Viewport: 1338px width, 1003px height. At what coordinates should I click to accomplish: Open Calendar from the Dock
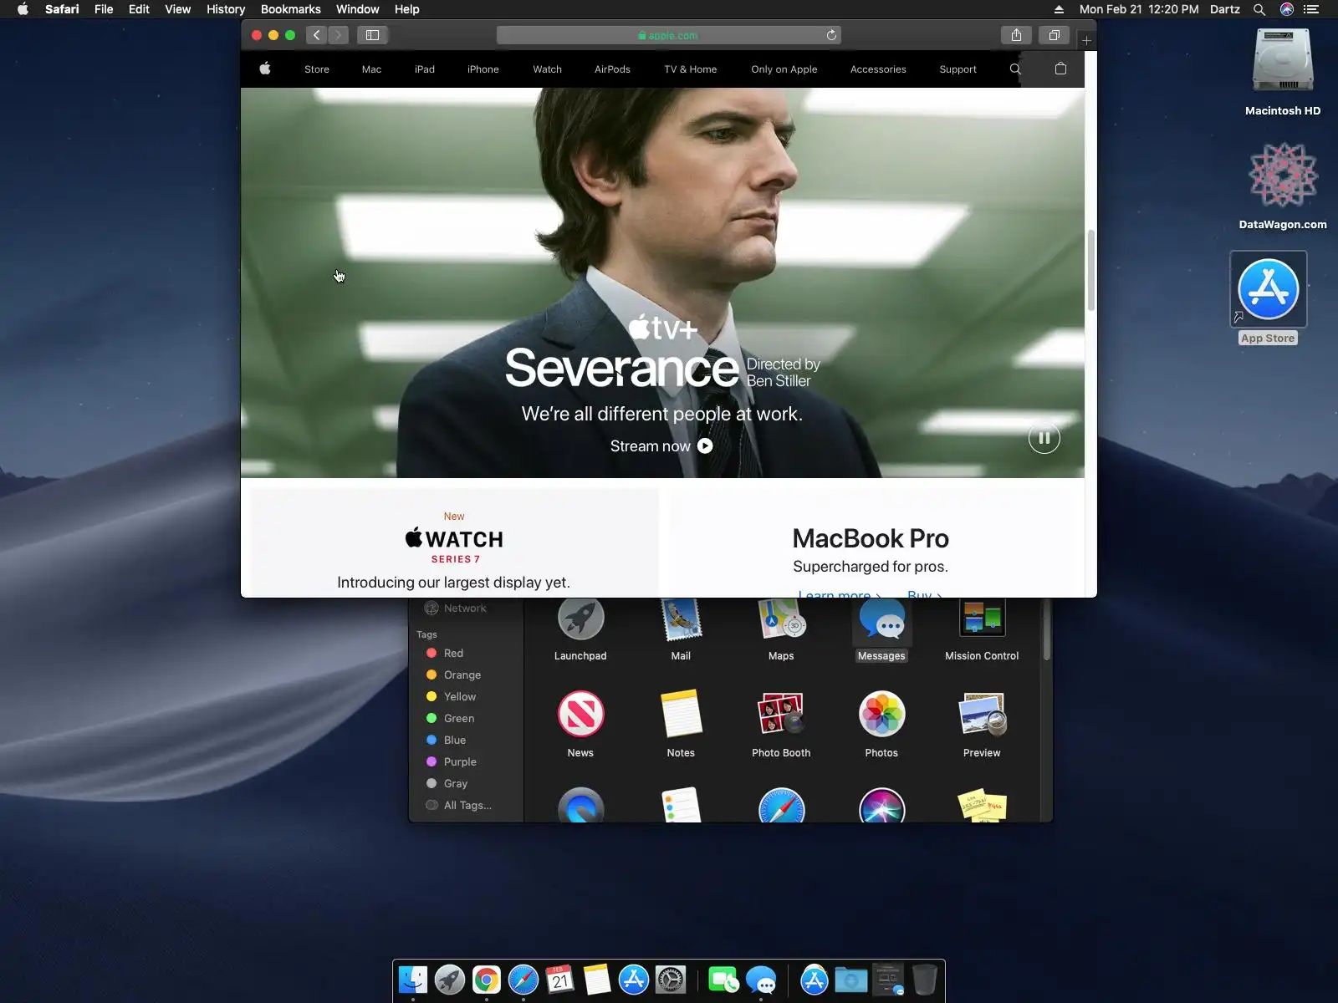pos(560,980)
